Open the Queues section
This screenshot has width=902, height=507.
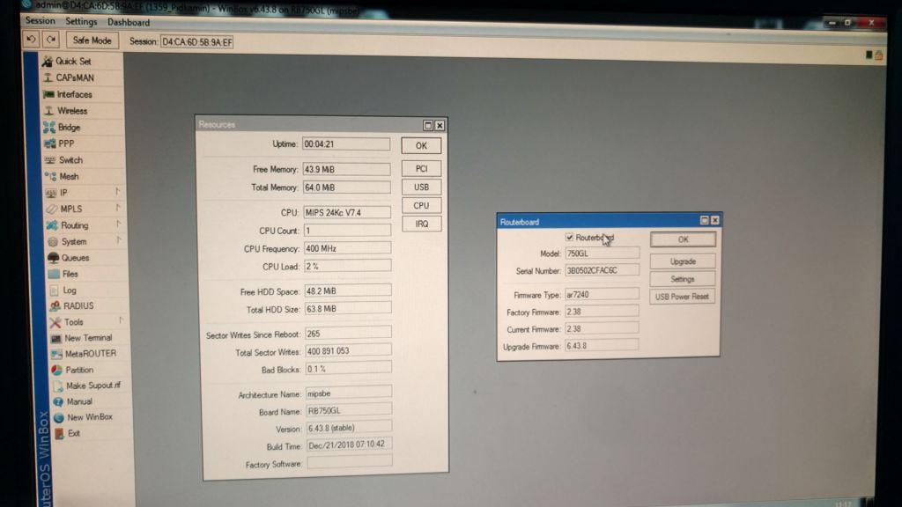point(75,258)
